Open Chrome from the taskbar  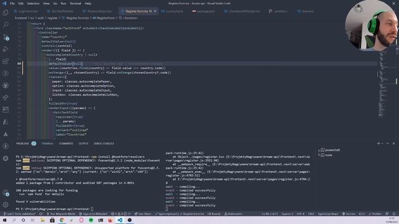click(x=62, y=220)
